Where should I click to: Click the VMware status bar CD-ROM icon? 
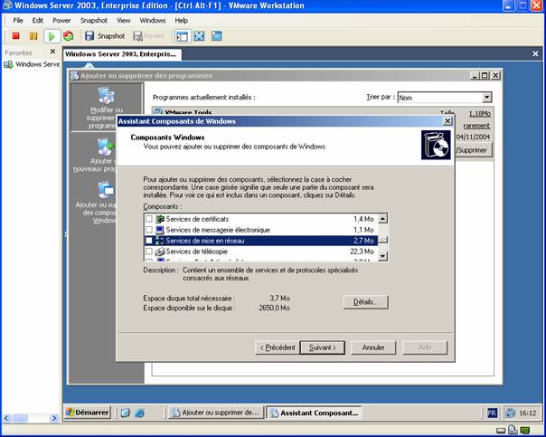513,430
